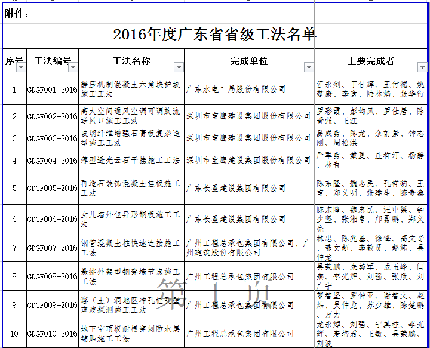Click the 完成单位 header cell text
The height and width of the screenshot is (348, 430).
(248, 61)
